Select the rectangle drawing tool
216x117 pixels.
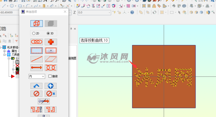tap(20, 6)
